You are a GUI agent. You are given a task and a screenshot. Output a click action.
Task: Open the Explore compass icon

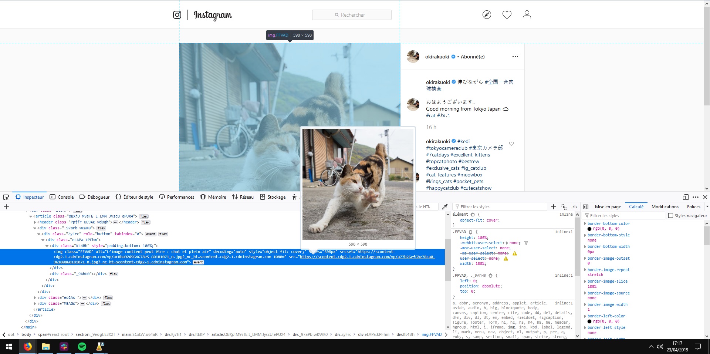pyautogui.click(x=487, y=15)
